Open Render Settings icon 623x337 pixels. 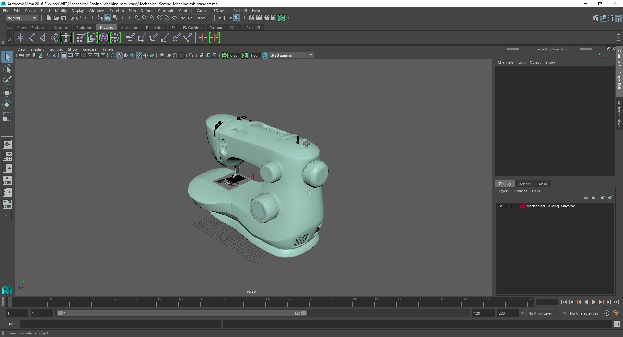274,18
